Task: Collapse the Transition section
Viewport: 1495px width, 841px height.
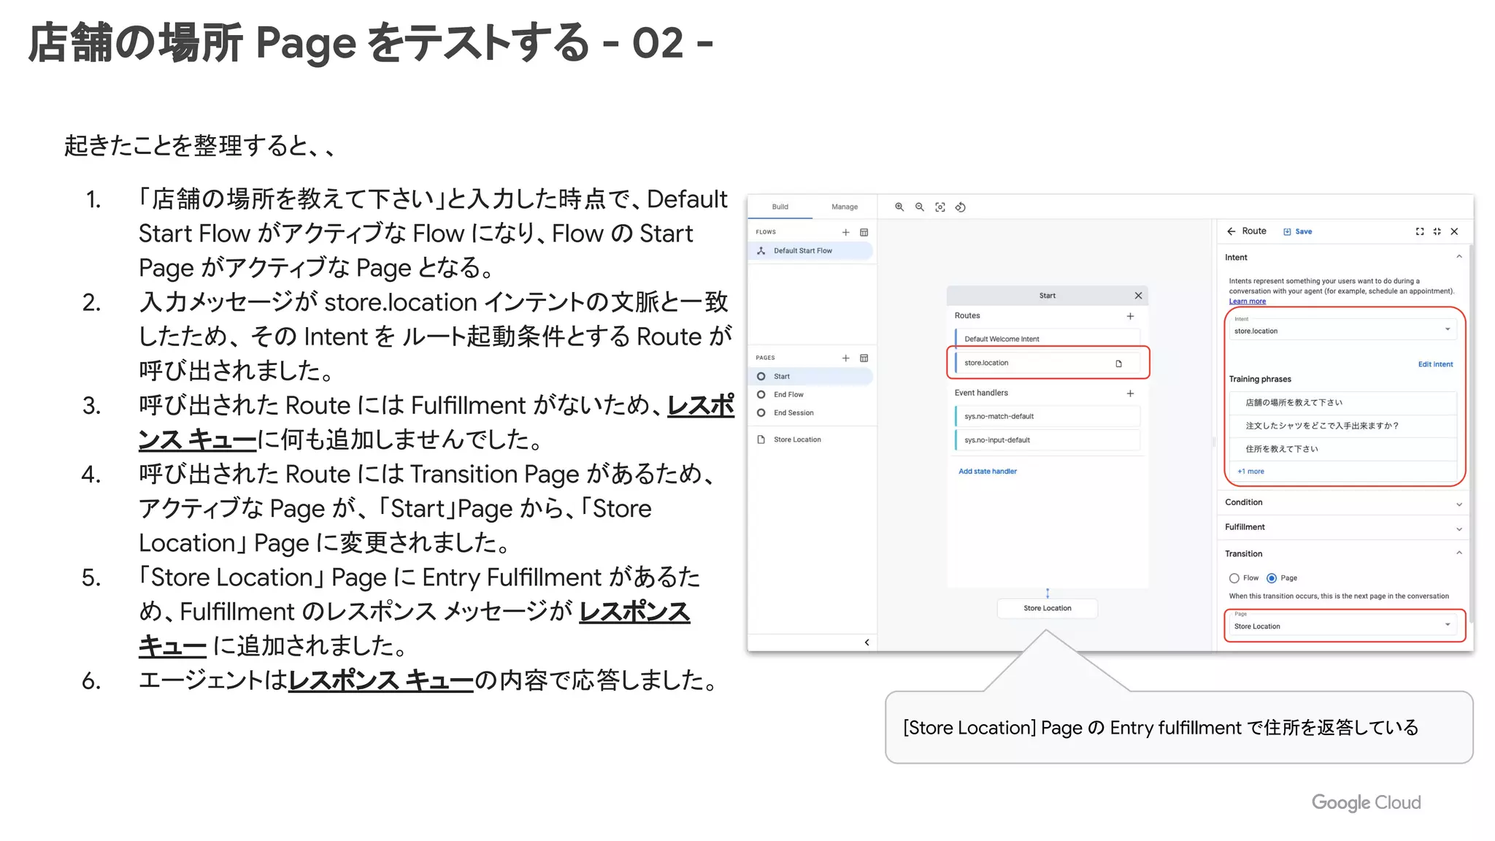Action: point(1459,553)
